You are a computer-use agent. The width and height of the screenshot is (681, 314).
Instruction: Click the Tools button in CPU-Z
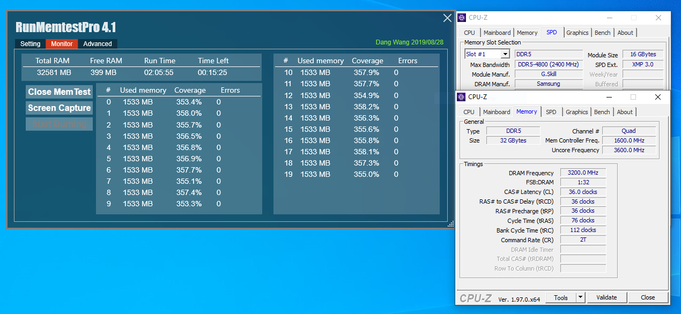561,297
